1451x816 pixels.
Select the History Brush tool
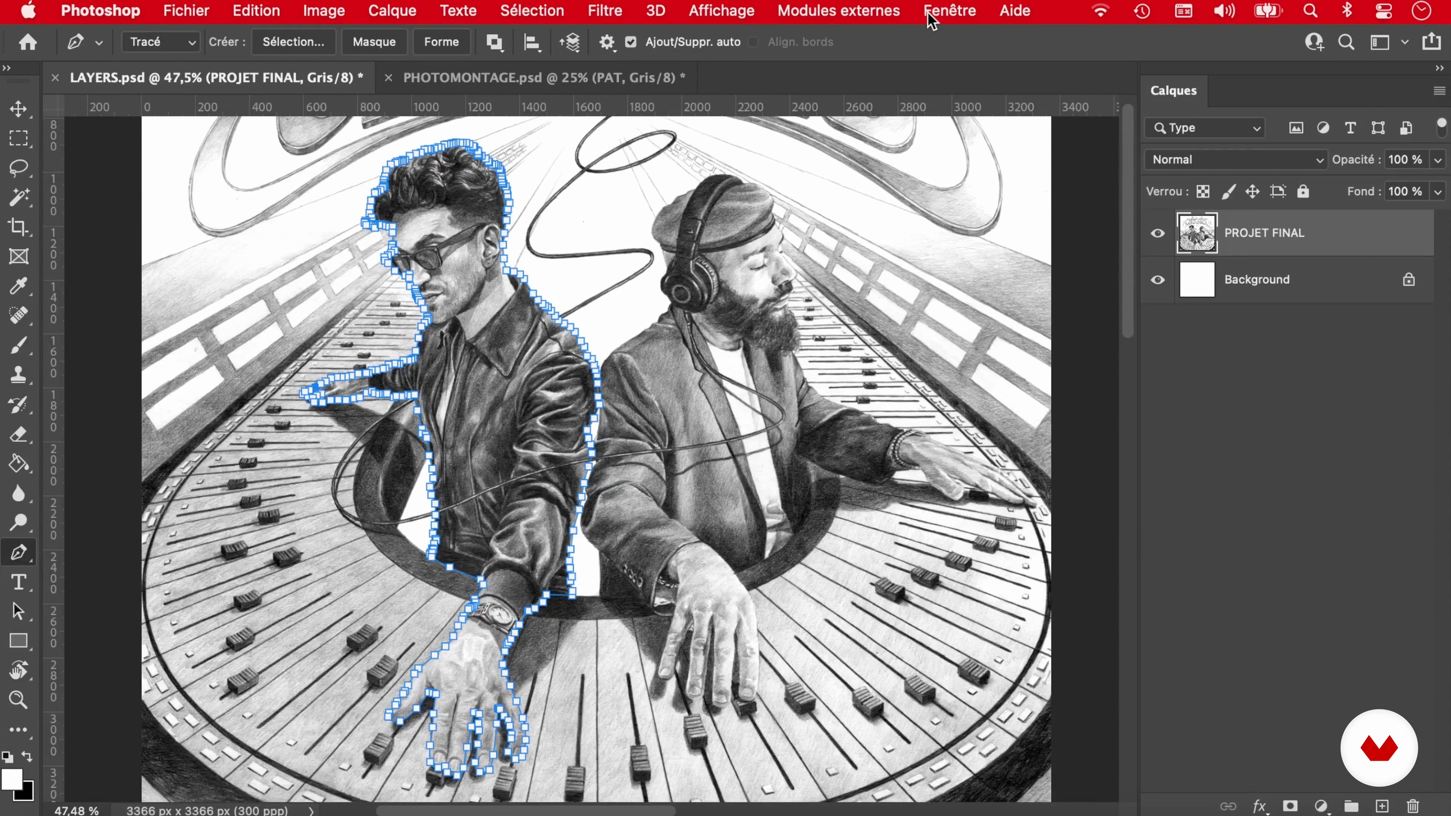(19, 405)
